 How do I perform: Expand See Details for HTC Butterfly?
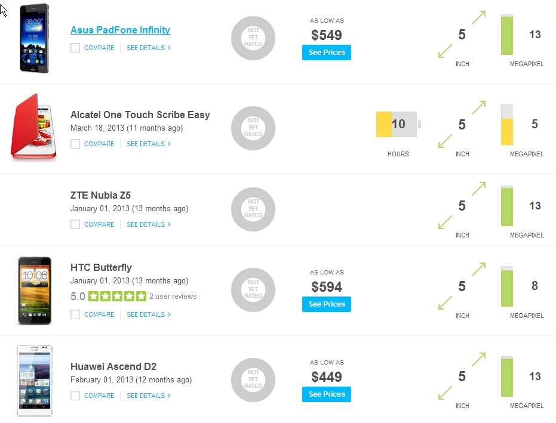pos(148,314)
